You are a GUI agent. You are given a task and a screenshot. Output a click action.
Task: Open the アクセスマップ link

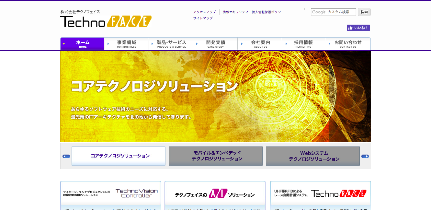[205, 12]
